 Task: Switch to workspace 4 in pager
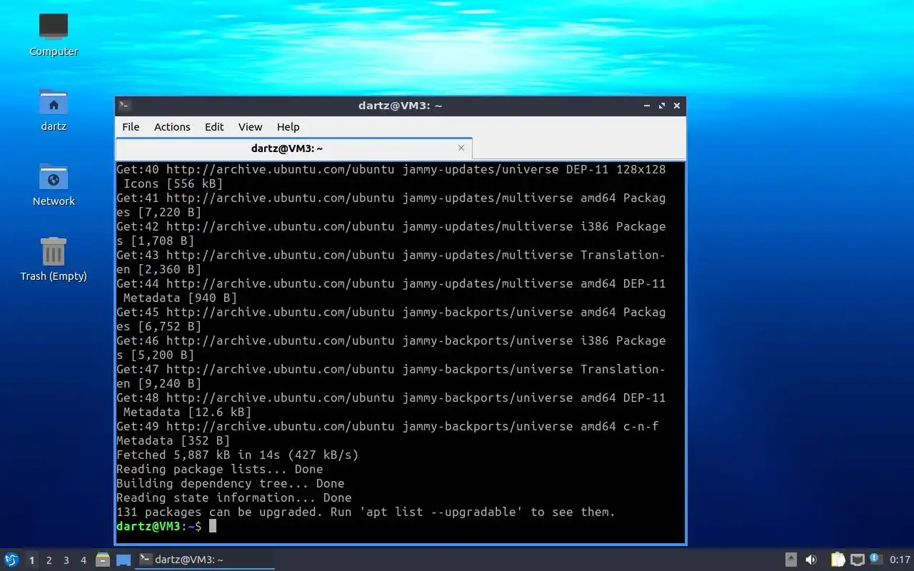coord(83,560)
